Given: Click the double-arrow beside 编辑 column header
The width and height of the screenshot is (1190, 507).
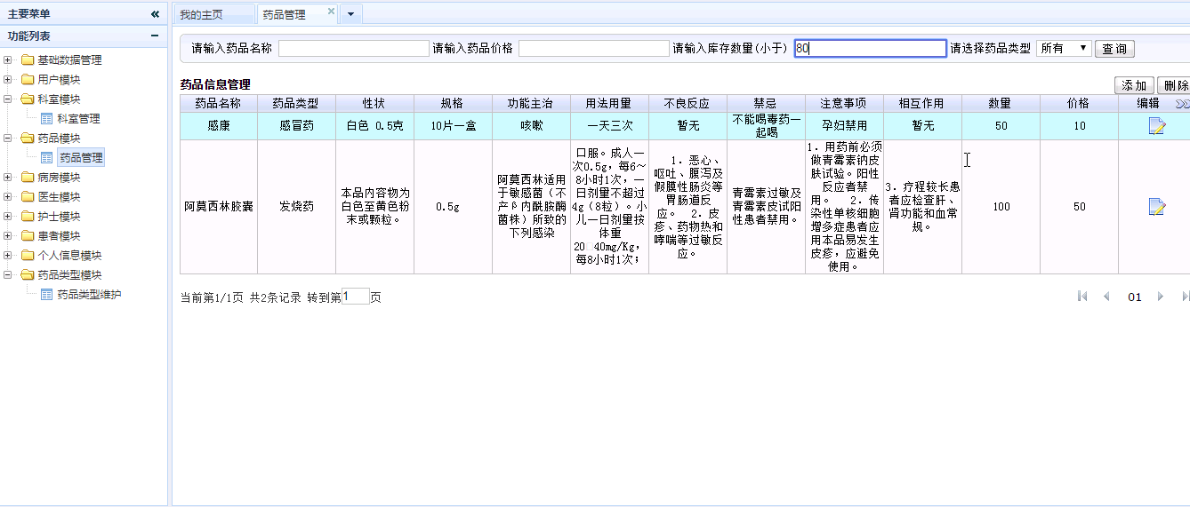Looking at the screenshot, I should click(x=1182, y=104).
